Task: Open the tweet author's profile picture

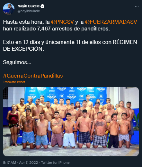Action: 9,9
